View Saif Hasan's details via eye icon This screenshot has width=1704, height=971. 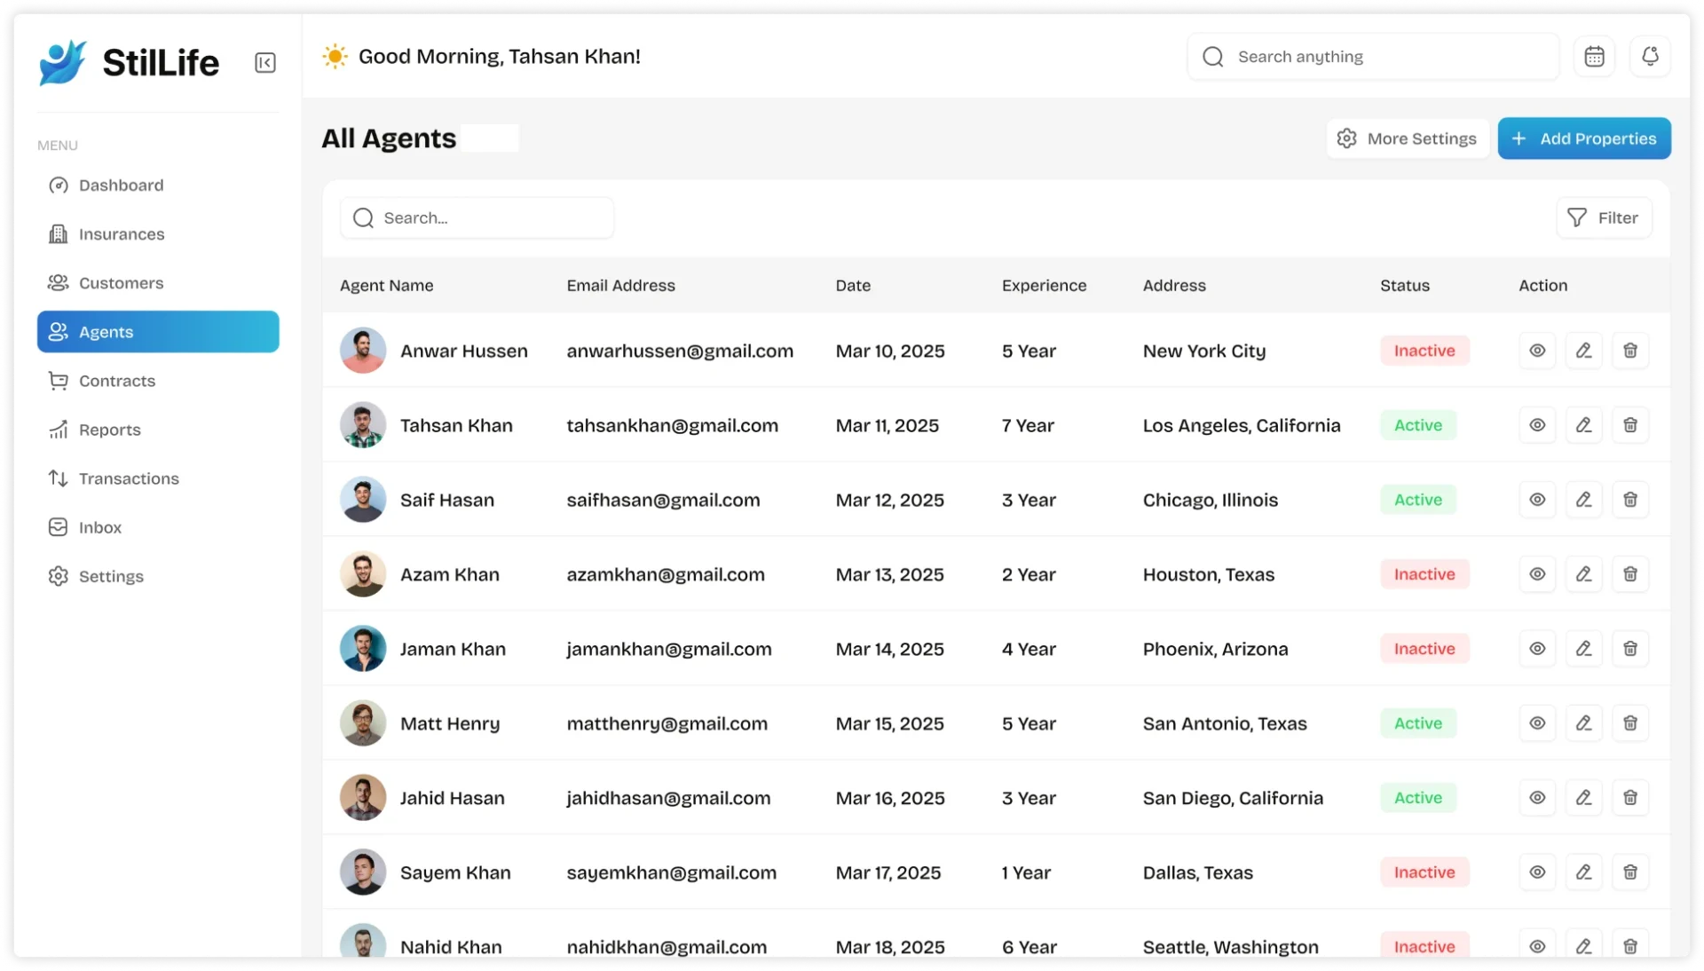click(1537, 500)
